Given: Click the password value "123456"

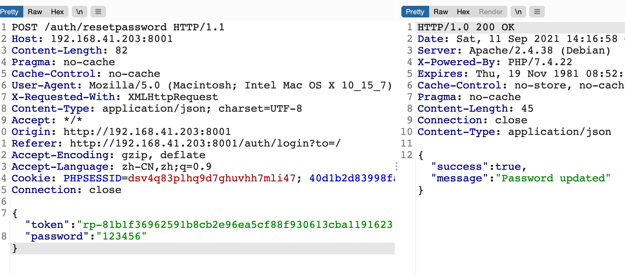Looking at the screenshot, I should pyautogui.click(x=122, y=236).
